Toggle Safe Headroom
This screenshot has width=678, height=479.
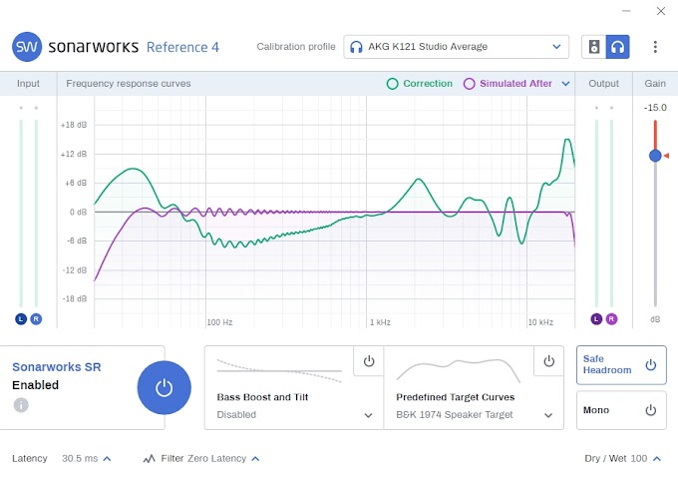(621, 365)
